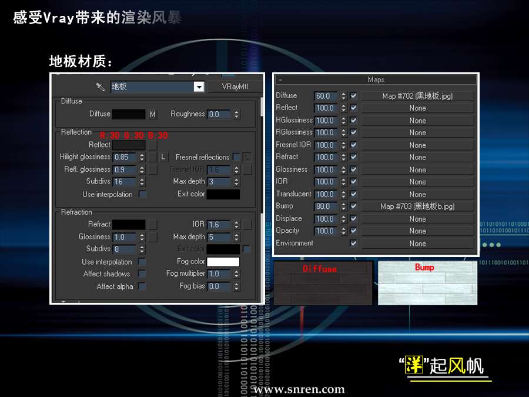Toggle the refraction Exit color checkbox

(247, 249)
